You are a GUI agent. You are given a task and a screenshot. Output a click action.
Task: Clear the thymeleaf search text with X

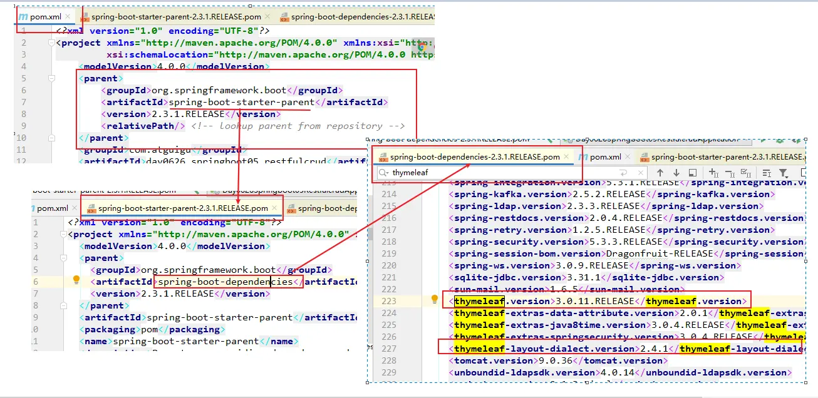[x=640, y=173]
